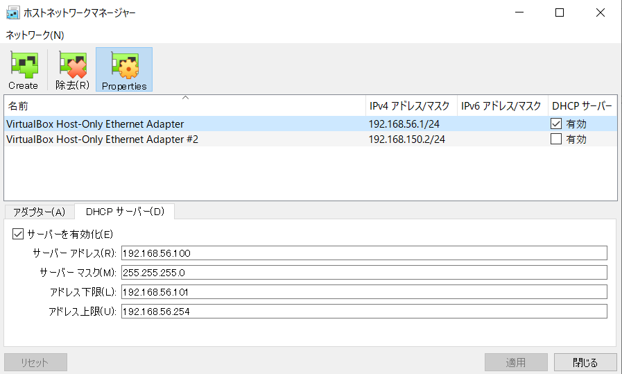Click the 192.168.150.2/24 address cell
The height and width of the screenshot is (374, 622).
coord(407,139)
